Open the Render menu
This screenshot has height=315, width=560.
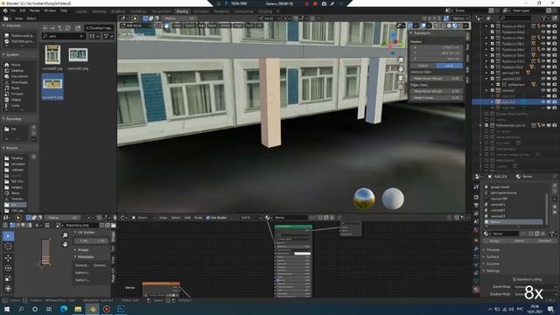tap(35, 10)
